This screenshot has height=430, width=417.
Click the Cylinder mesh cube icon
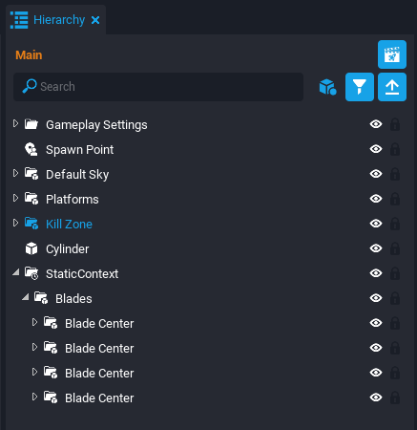pos(31,248)
